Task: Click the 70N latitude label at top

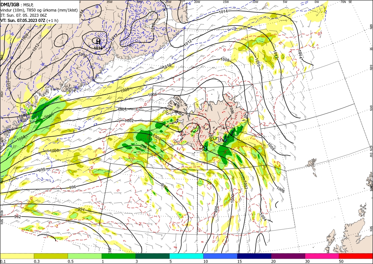Action: tap(343, 2)
